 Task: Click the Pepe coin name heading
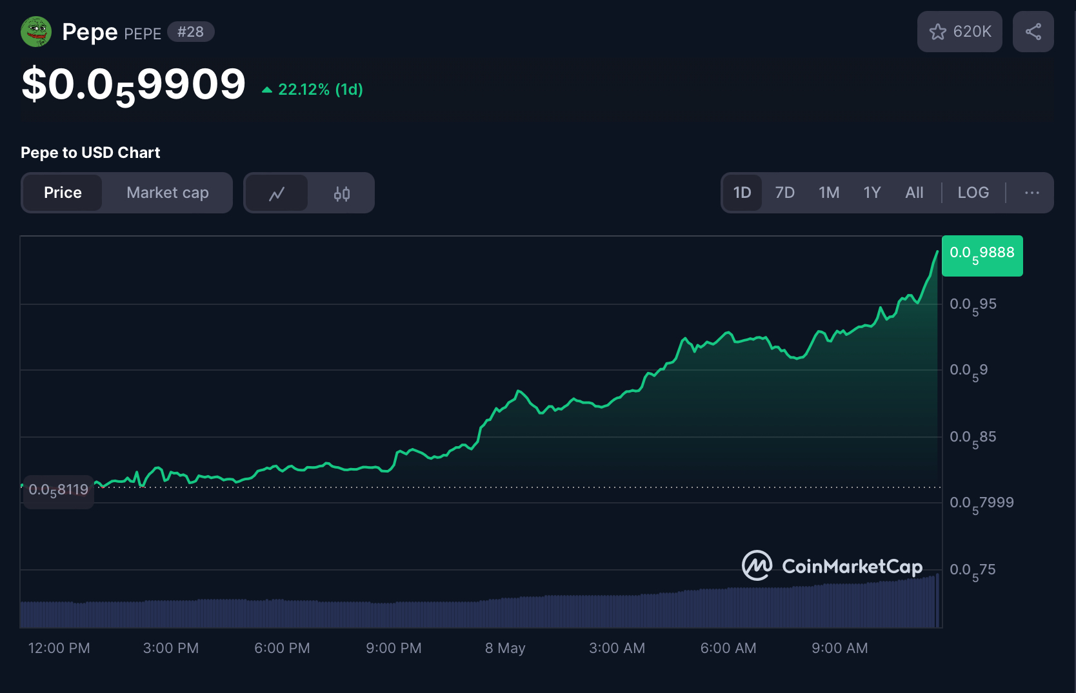(x=90, y=32)
